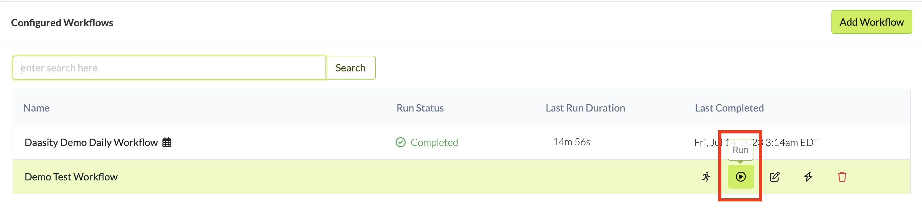Click the running person icon for Demo Test Workflow
Viewport: 922px width, 213px height.
tap(706, 177)
